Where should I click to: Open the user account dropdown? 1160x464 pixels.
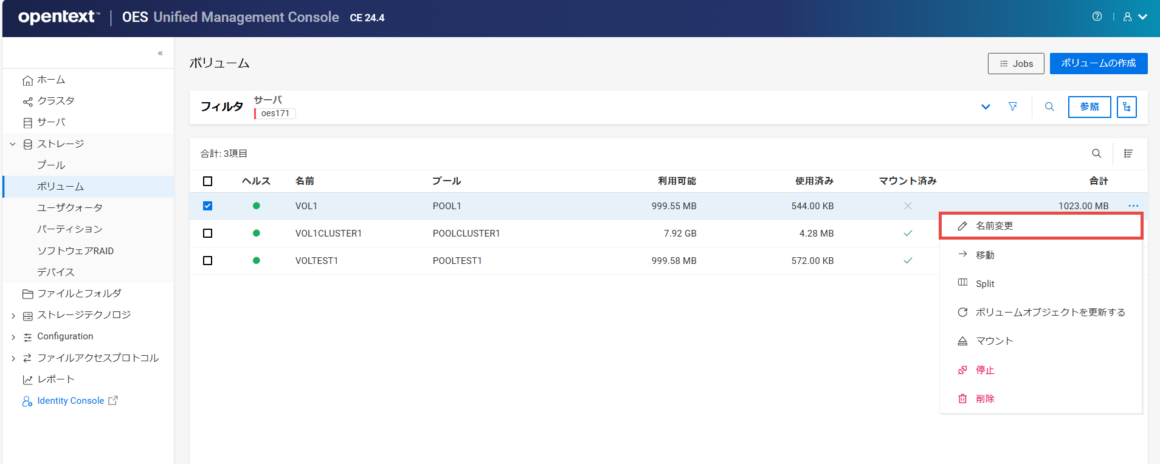click(1134, 17)
